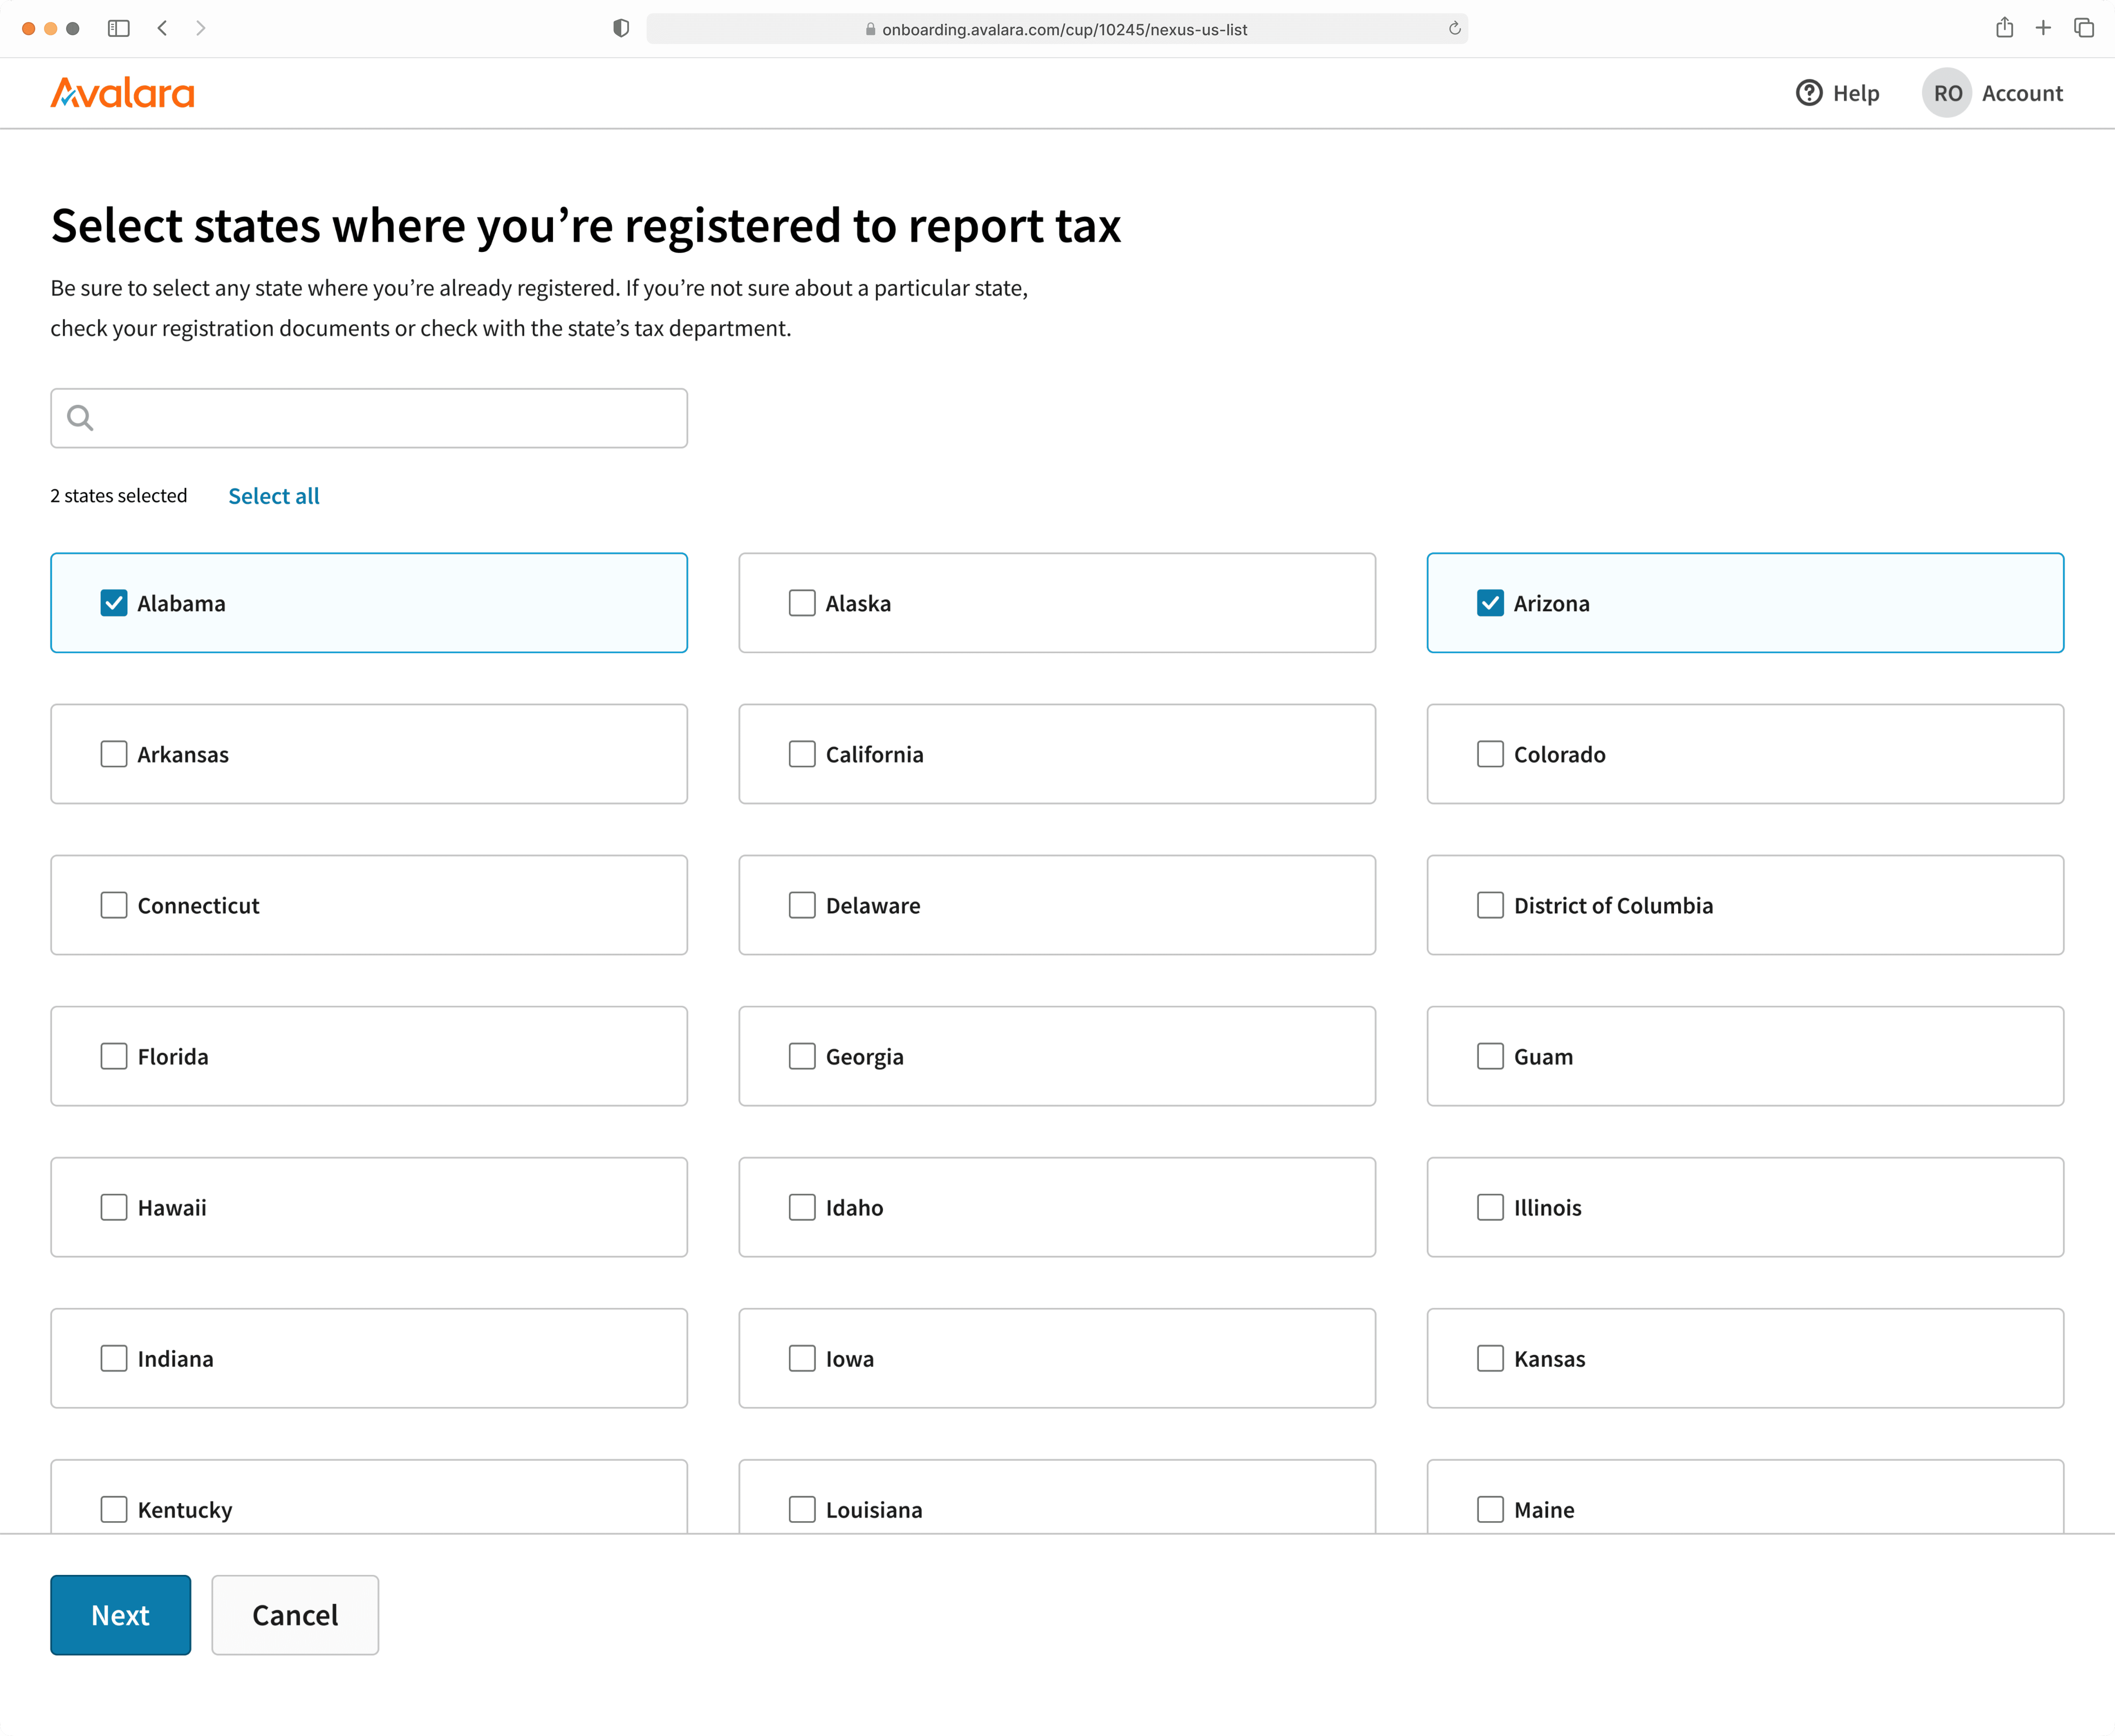
Task: Check the Idaho checkbox
Action: tap(802, 1207)
